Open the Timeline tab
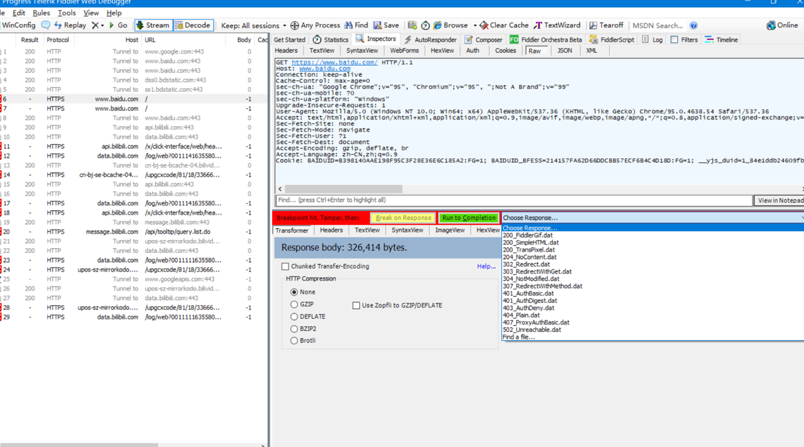The width and height of the screenshot is (804, 447). tap(722, 40)
